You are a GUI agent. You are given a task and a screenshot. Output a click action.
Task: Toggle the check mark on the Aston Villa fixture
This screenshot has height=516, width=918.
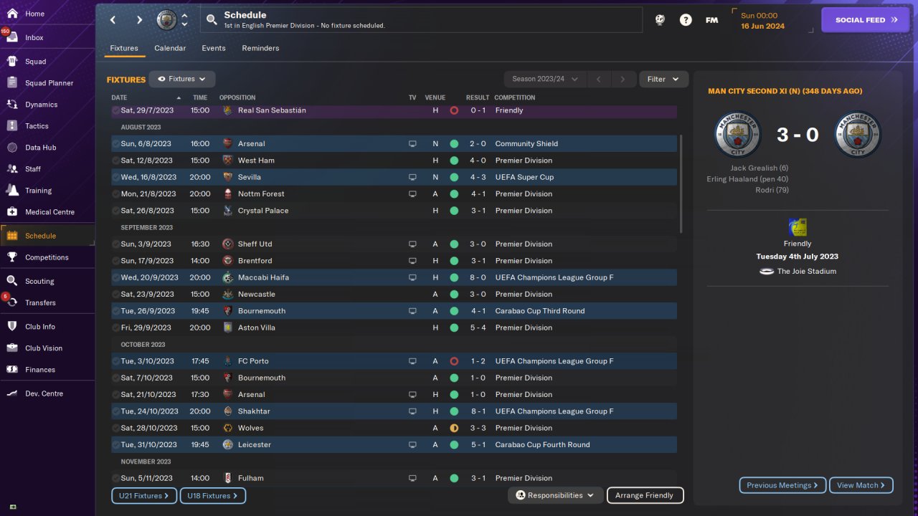tap(116, 328)
